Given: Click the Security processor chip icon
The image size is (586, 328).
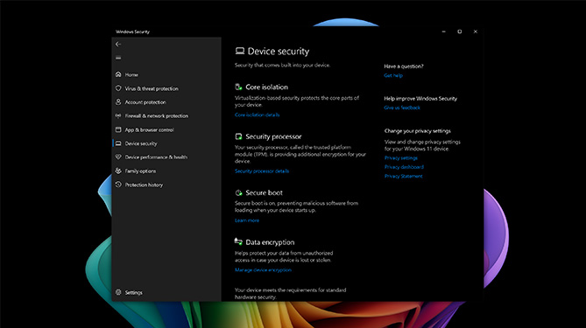Looking at the screenshot, I should [x=238, y=136].
